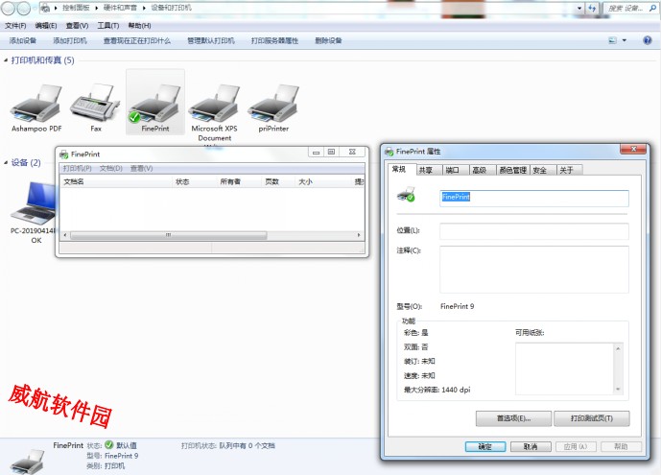The height and width of the screenshot is (475, 661).
Task: Open the 打印机(P) menu in FinePrint queue
Action: [77, 168]
